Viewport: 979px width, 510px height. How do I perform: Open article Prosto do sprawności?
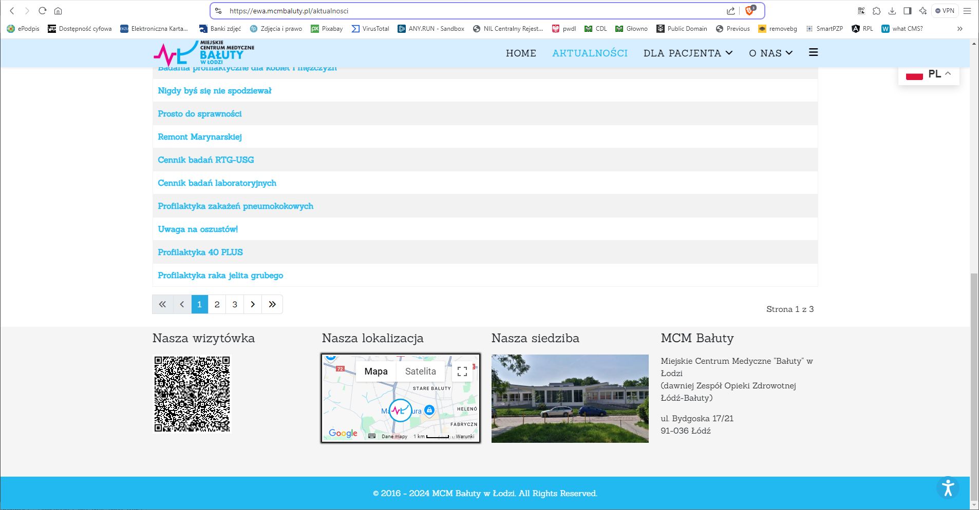[199, 114]
